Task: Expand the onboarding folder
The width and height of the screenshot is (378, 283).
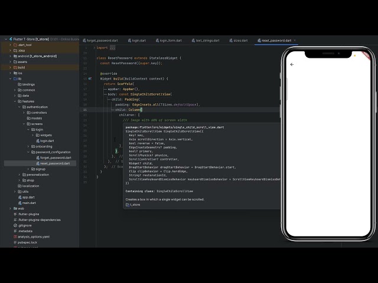Action: tap(28, 146)
